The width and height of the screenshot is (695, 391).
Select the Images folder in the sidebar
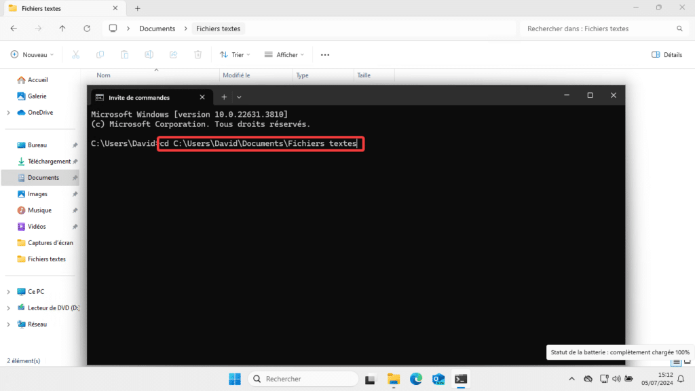(x=37, y=193)
